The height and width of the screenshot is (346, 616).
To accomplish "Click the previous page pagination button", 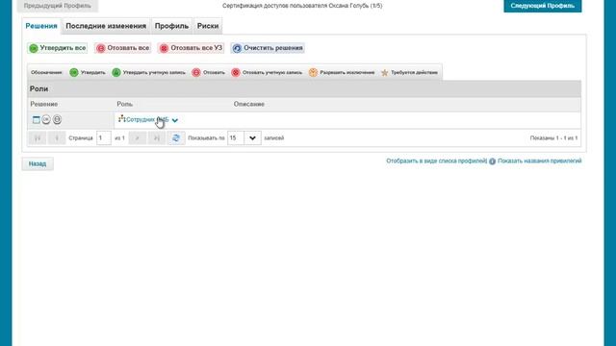I will (x=57, y=138).
